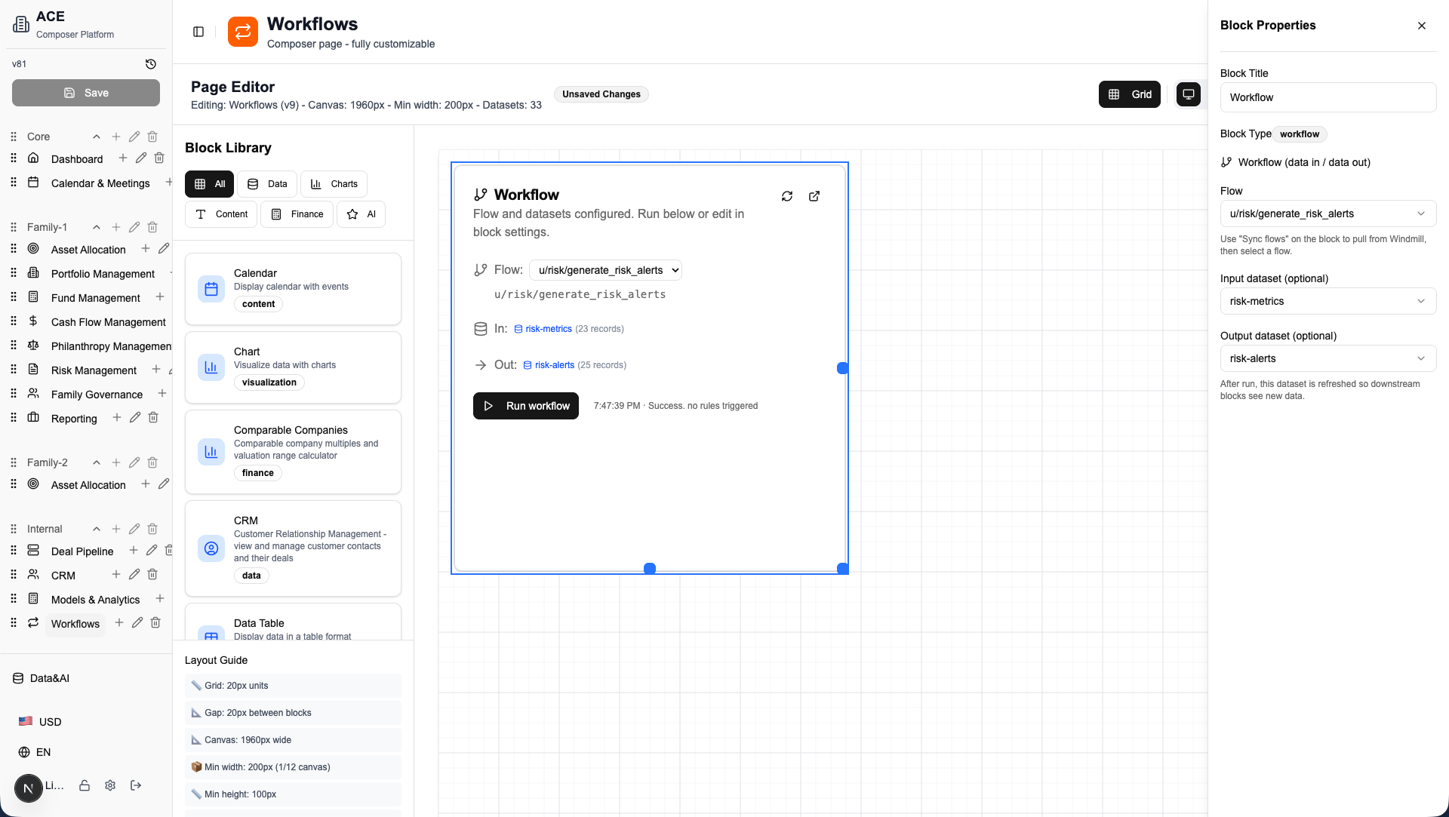The height and width of the screenshot is (817, 1449).
Task: Open the Flow dropdown in Block Properties
Action: [x=1327, y=213]
